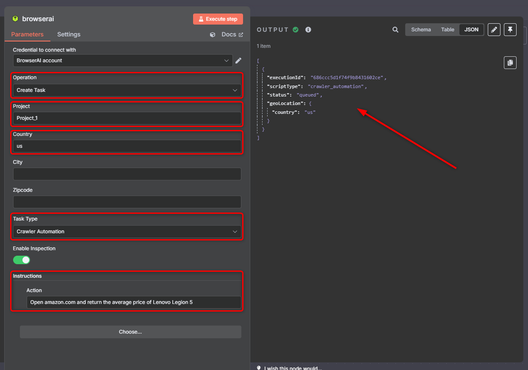Open the Docs link
528x370 pixels.
(232, 35)
